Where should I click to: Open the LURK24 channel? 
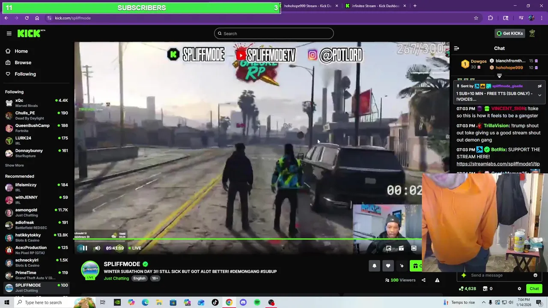pos(36,141)
